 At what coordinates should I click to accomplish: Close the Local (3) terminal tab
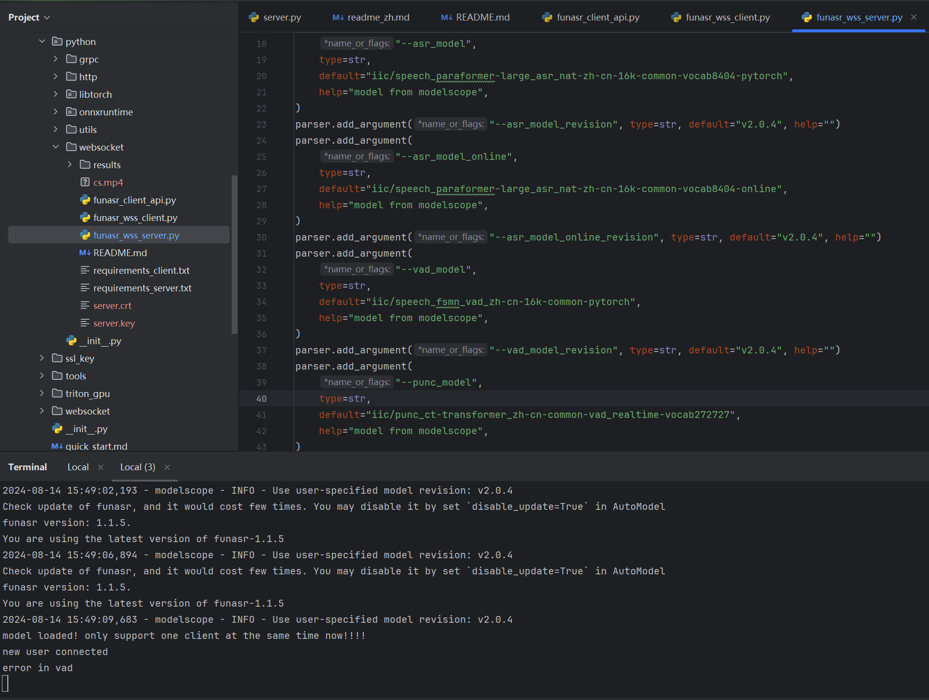[x=167, y=467]
